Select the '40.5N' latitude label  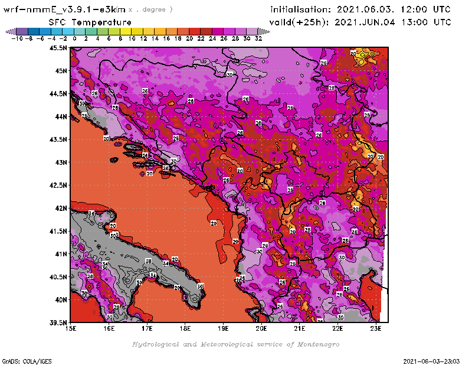(x=58, y=277)
